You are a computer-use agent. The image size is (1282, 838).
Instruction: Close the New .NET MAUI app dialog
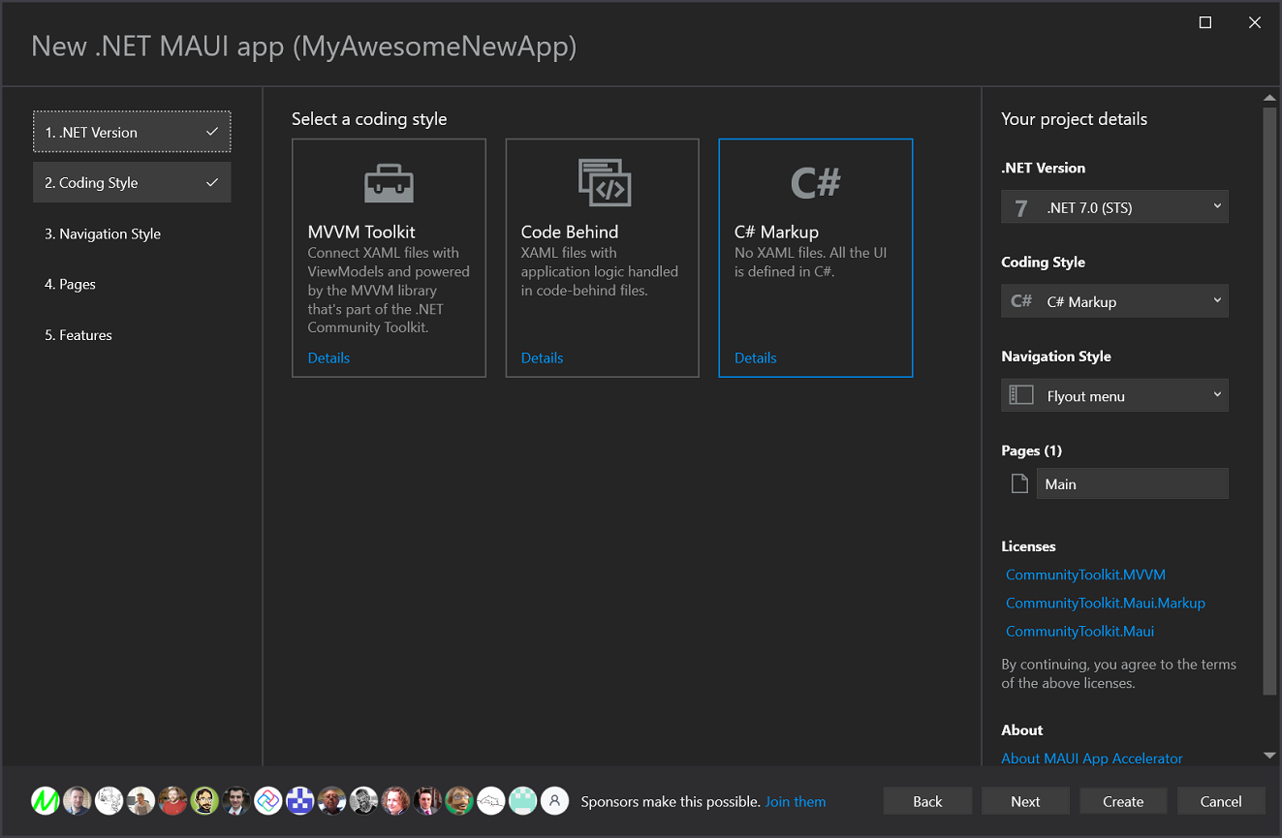click(x=1255, y=22)
